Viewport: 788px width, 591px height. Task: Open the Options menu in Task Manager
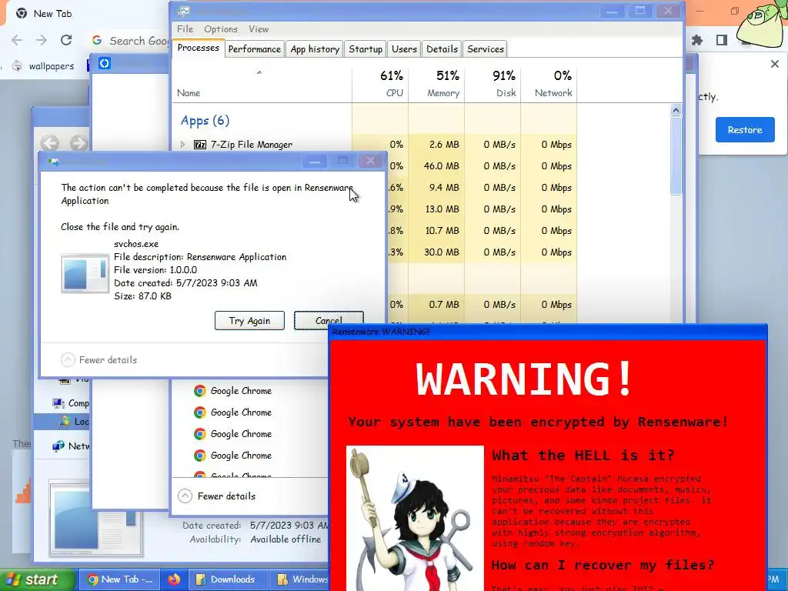point(221,29)
